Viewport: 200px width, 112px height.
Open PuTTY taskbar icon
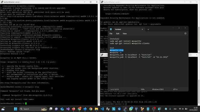[125, 109]
